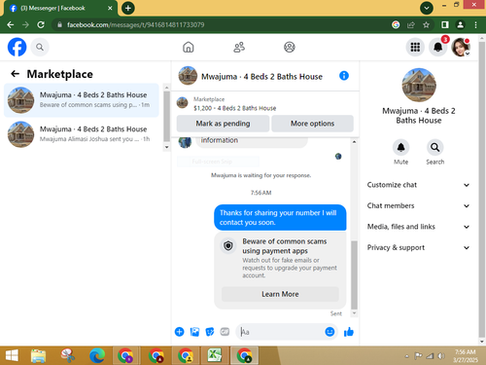Toggle the browser side panel icon
The width and height of the screenshot is (486, 365).
445,24
